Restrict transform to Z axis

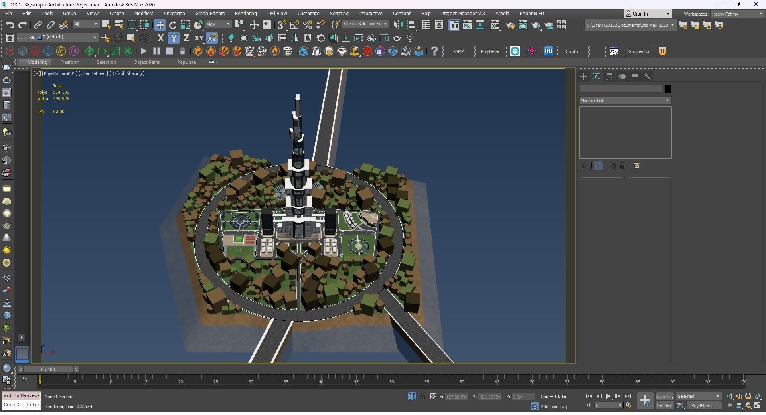tap(186, 38)
